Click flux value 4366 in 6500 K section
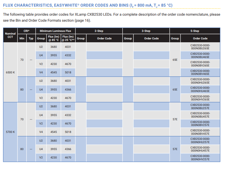 (68, 89)
